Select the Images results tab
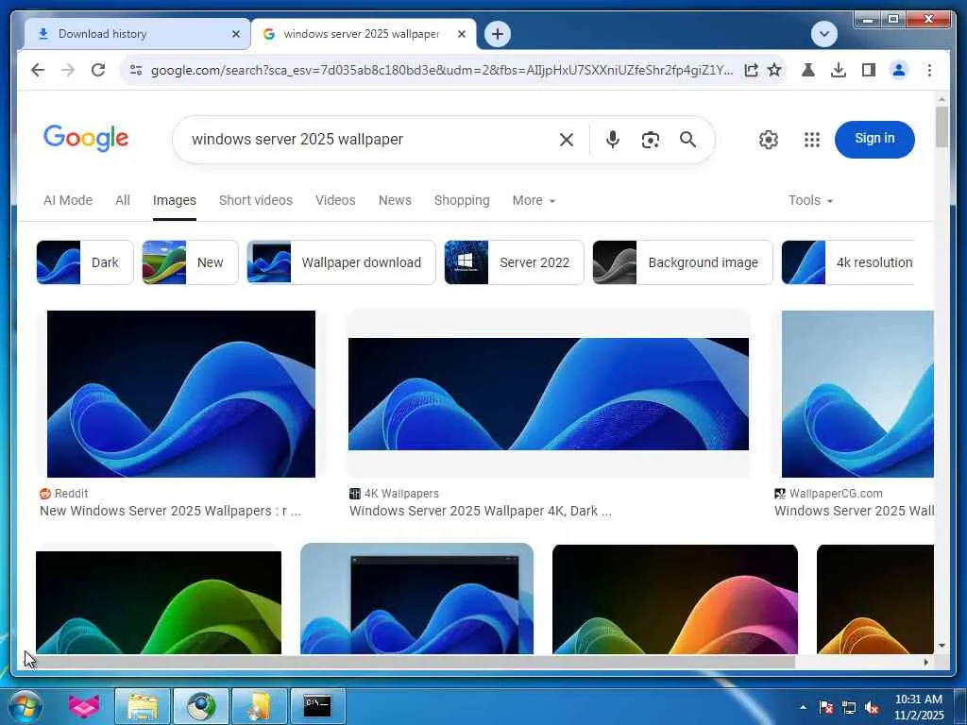The image size is (967, 725). pos(175,200)
